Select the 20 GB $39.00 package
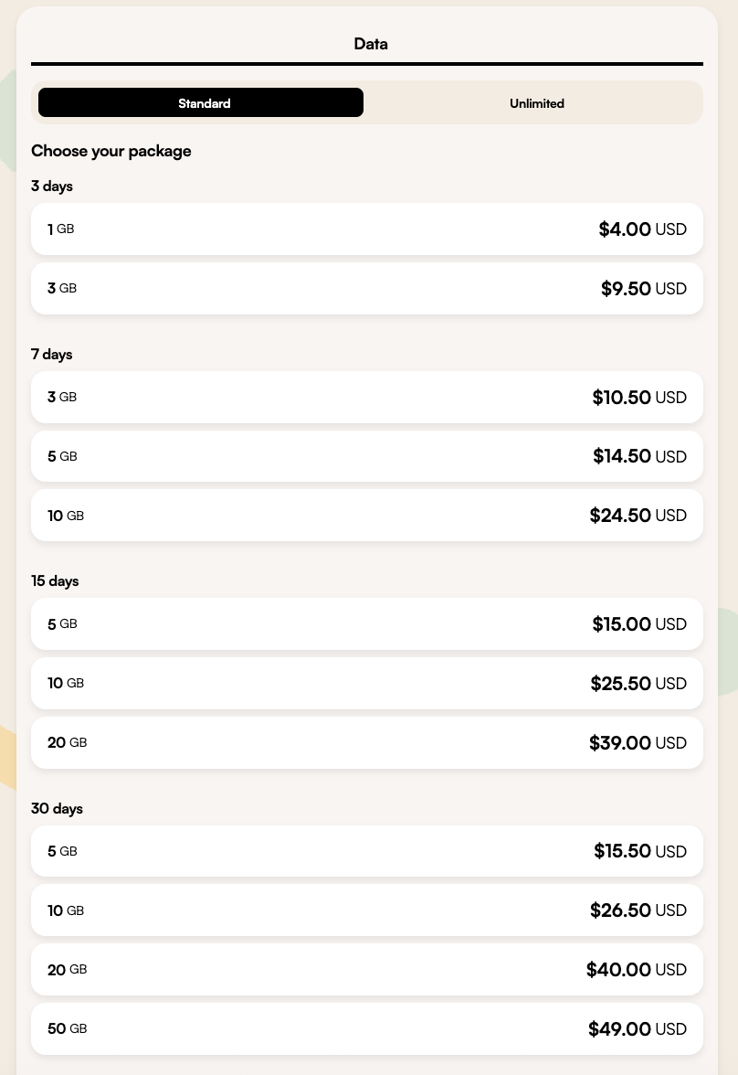Viewport: 738px width, 1075px height. click(x=366, y=742)
